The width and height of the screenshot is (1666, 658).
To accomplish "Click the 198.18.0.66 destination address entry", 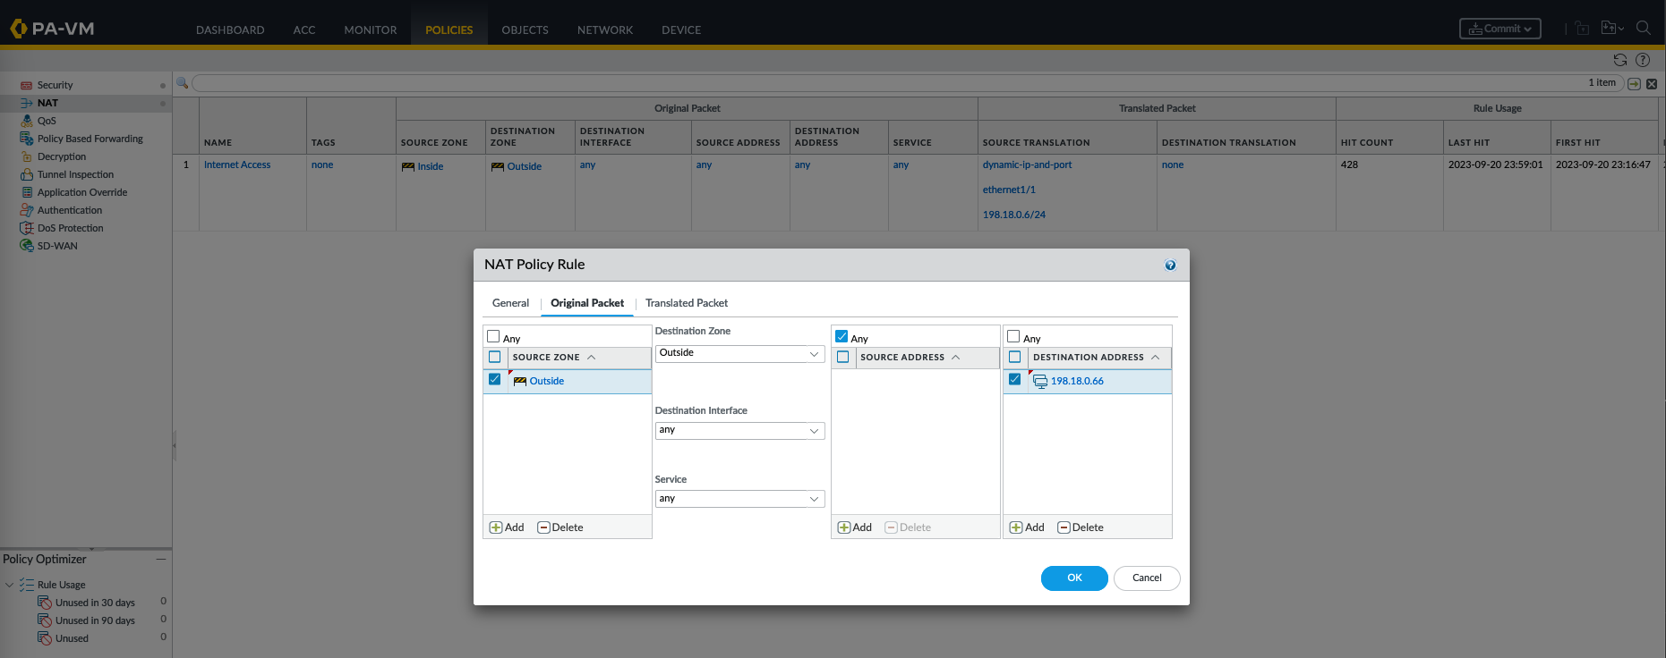I will (x=1077, y=381).
